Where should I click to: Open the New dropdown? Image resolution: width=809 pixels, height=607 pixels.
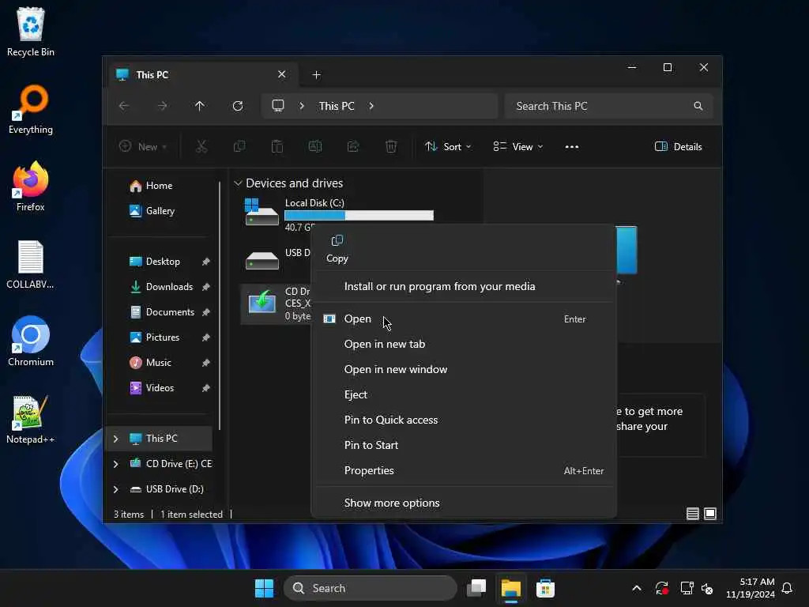(143, 146)
